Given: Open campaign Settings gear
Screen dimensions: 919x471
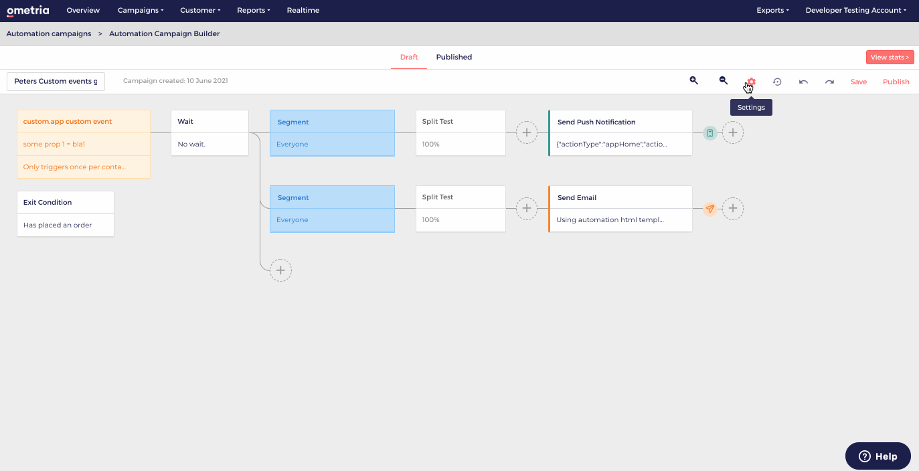Looking at the screenshot, I should pyautogui.click(x=751, y=82).
